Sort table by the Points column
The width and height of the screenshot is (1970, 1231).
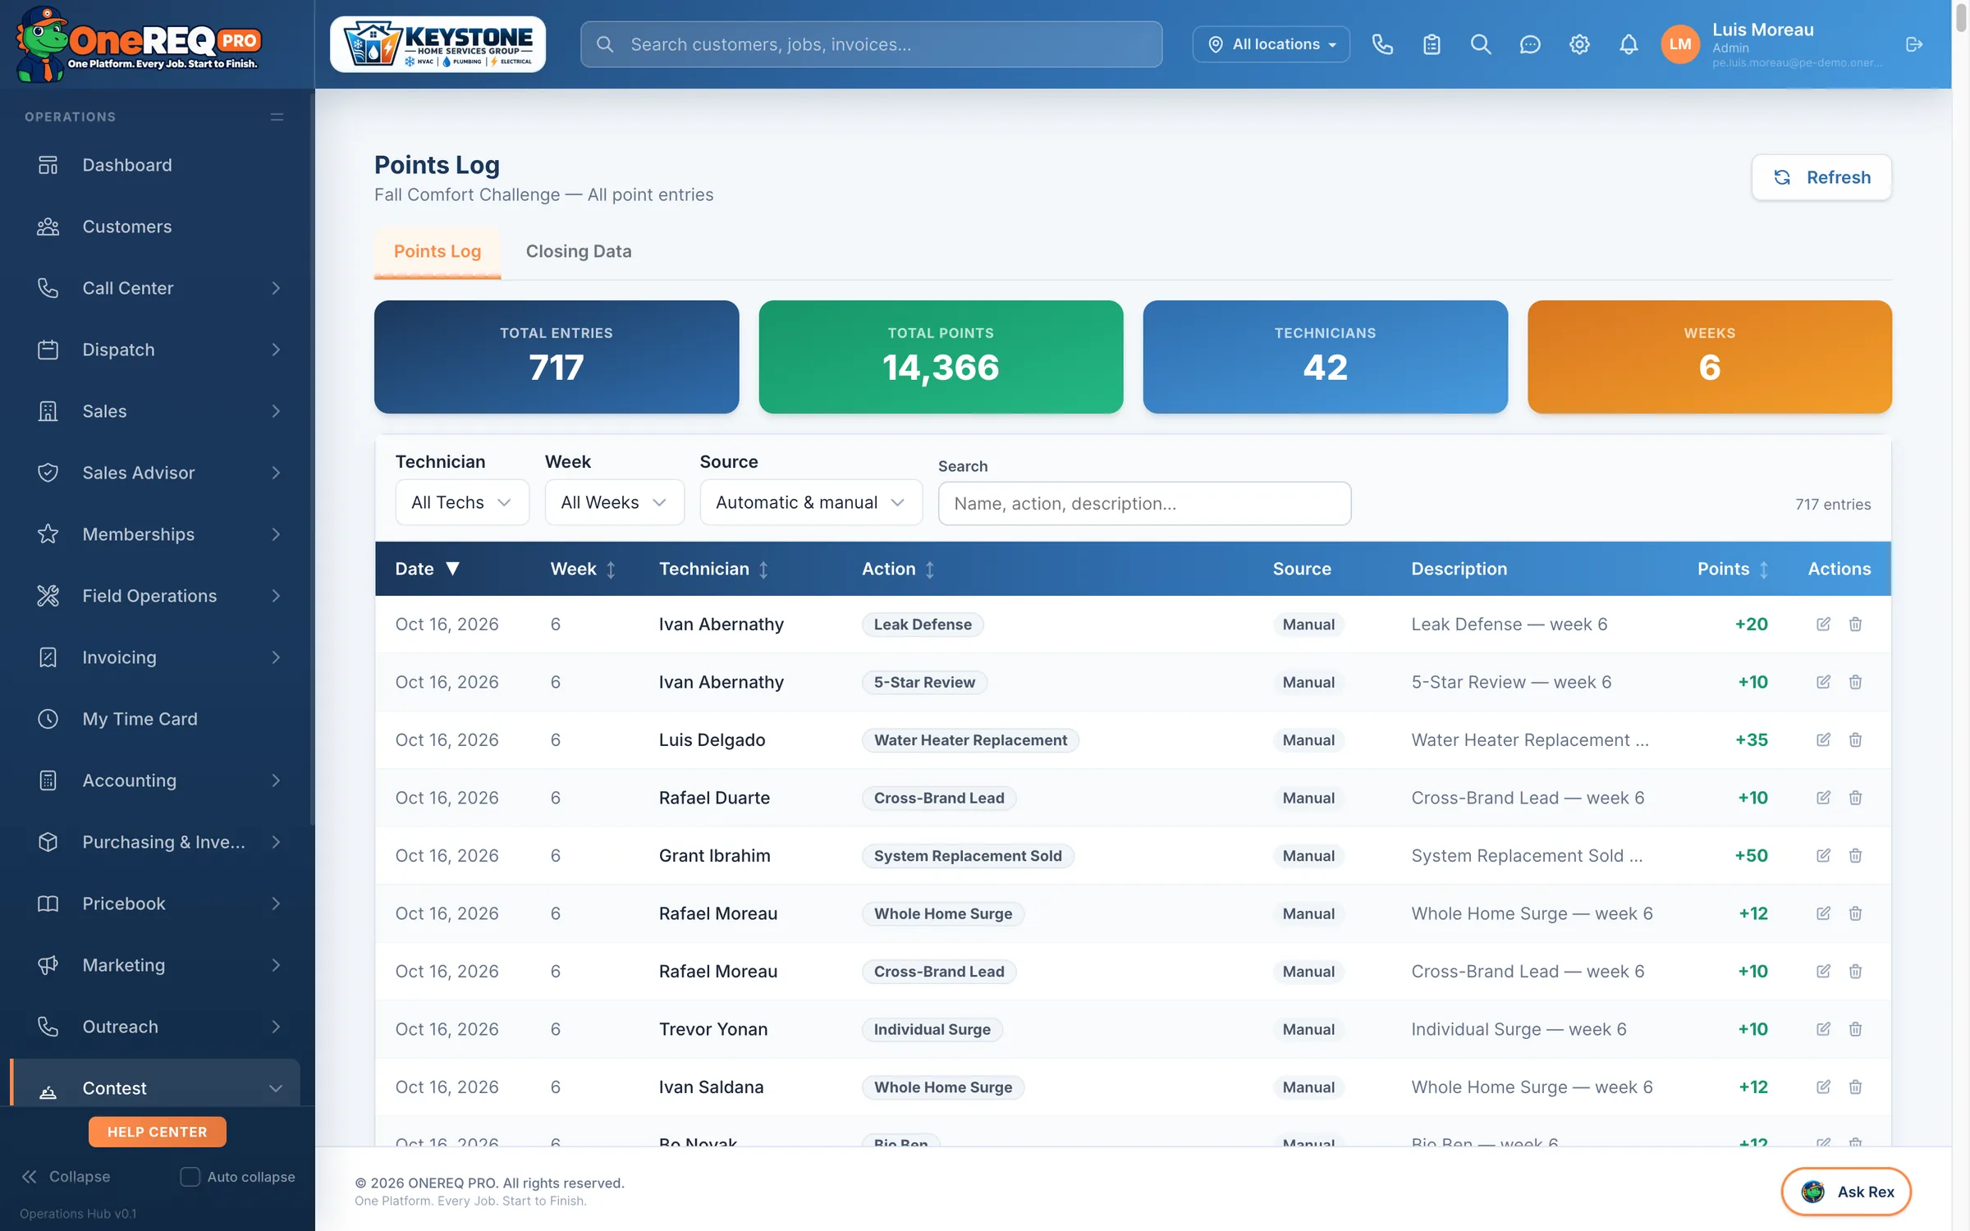point(1733,569)
